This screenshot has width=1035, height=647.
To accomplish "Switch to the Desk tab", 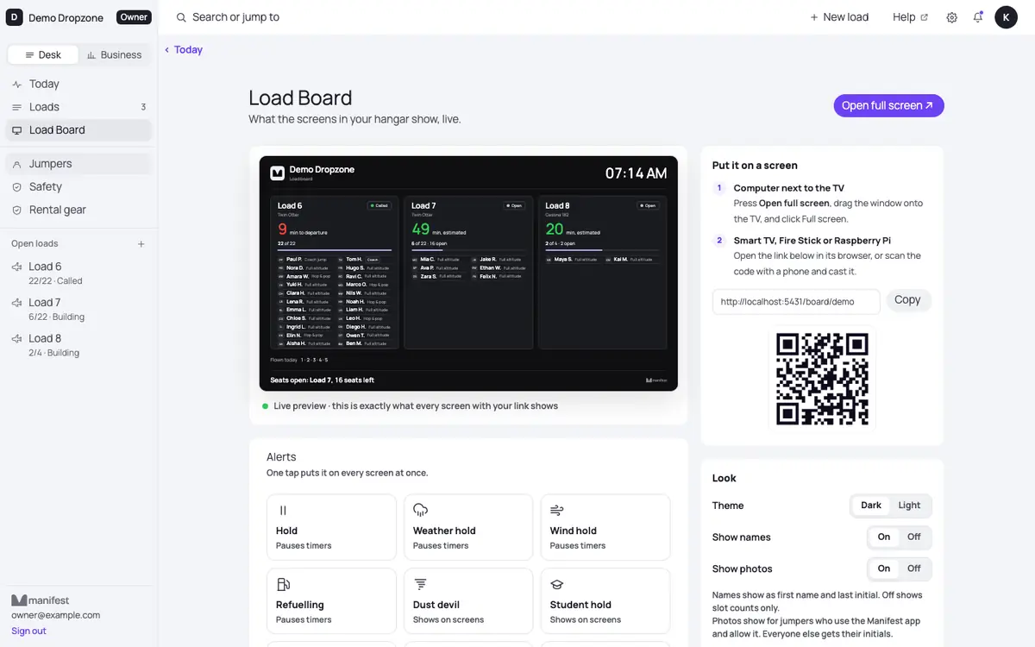I will 43,54.
